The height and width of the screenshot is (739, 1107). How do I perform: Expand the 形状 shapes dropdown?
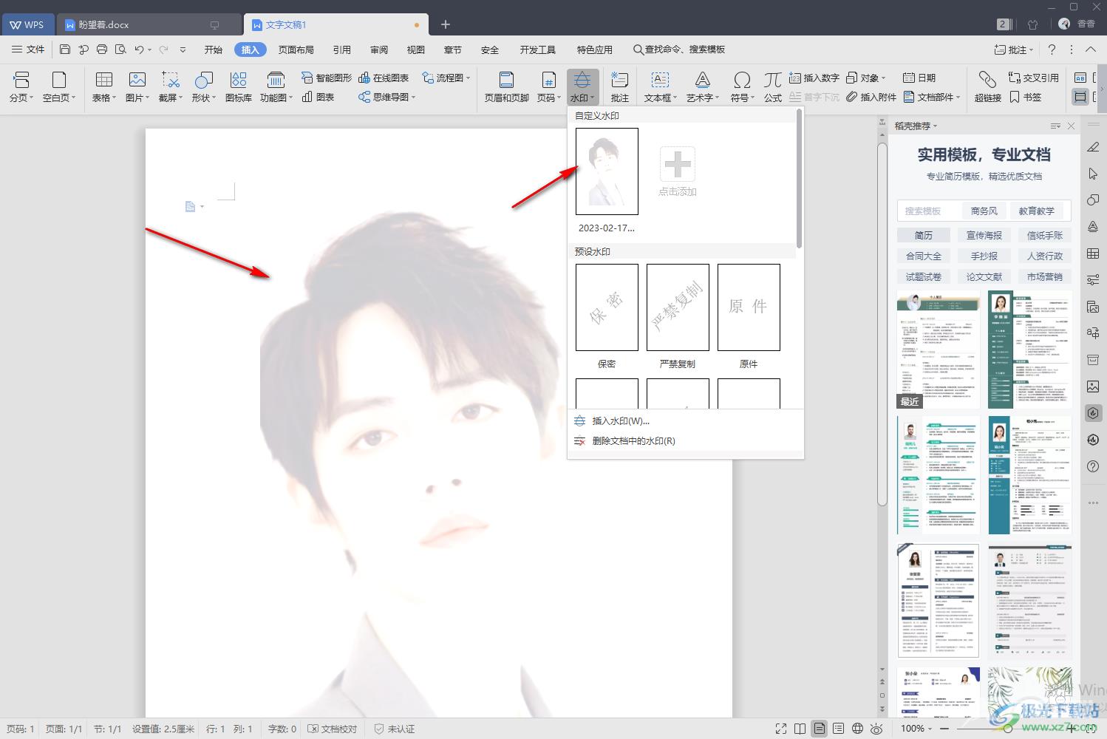click(x=203, y=86)
